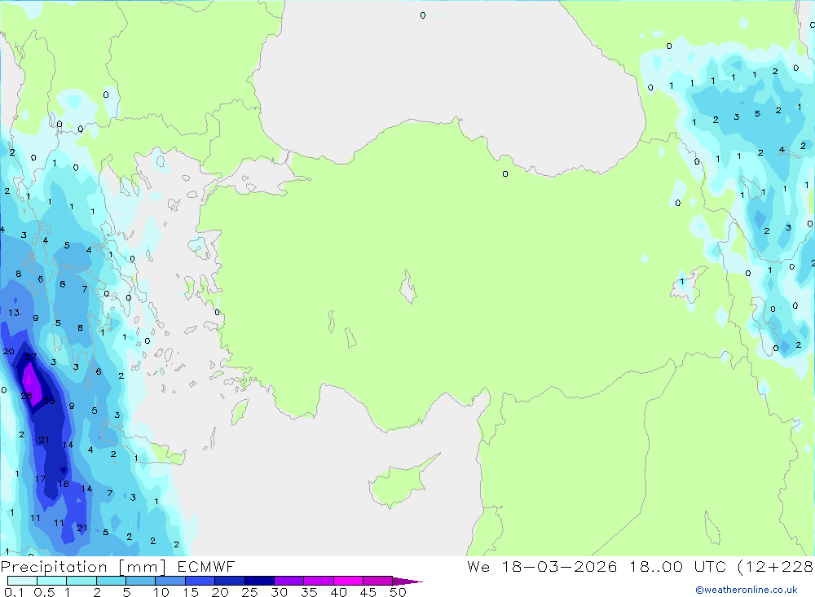Viewport: 815px width, 597px height.
Task: Click the map value '20' at left edge
Action: (8, 352)
